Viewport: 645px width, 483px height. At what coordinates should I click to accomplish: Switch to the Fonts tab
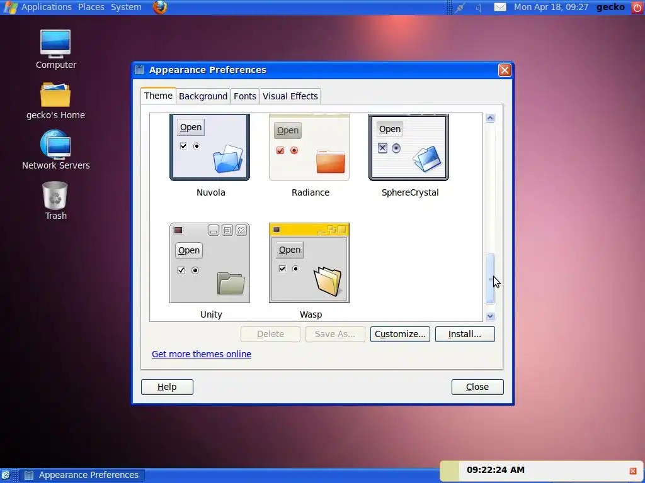245,96
